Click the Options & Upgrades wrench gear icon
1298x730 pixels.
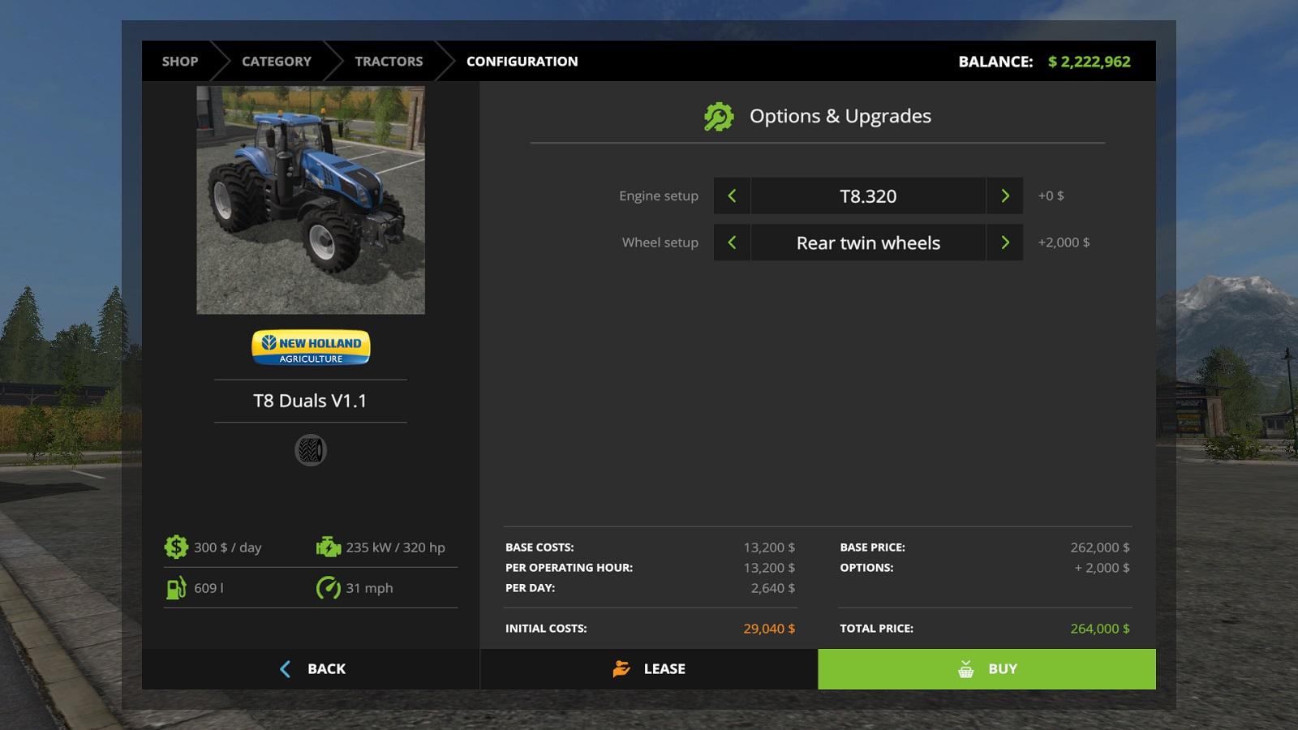[719, 117]
